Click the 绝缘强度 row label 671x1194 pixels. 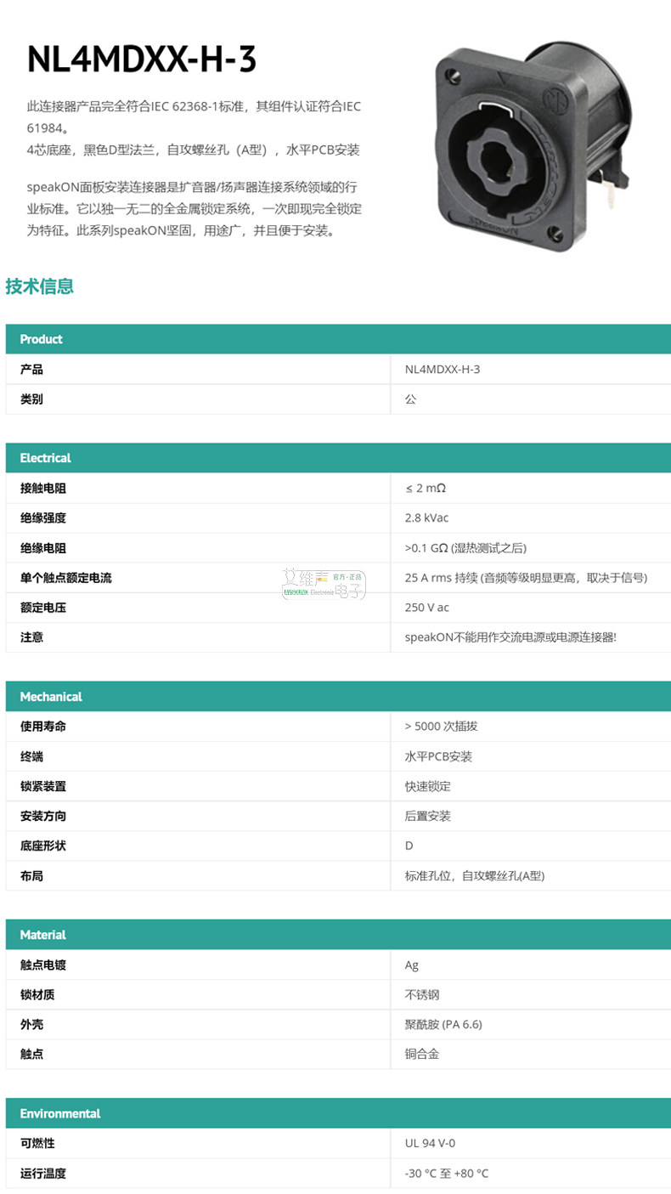(43, 518)
